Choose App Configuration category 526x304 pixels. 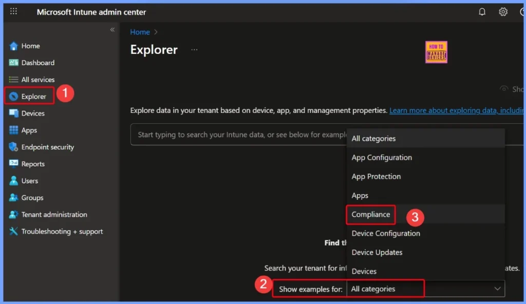[x=425, y=157]
